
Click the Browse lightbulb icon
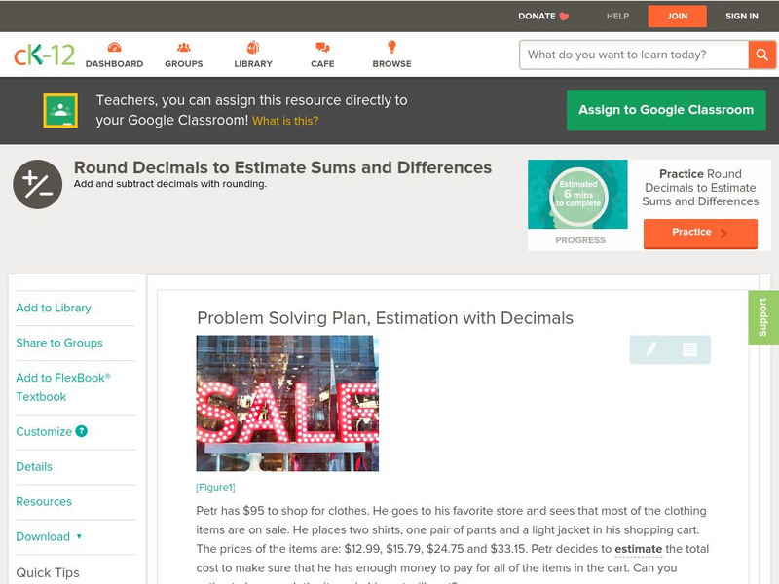click(x=391, y=48)
